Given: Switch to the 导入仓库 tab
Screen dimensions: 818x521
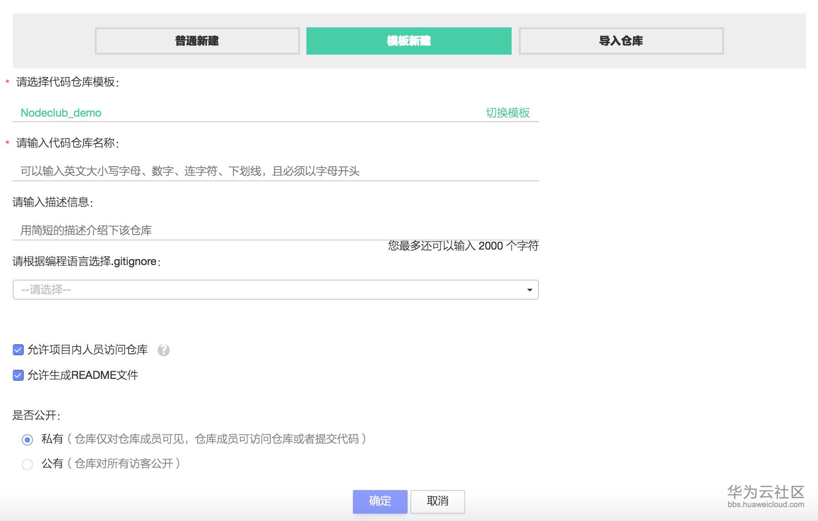Looking at the screenshot, I should coord(621,41).
